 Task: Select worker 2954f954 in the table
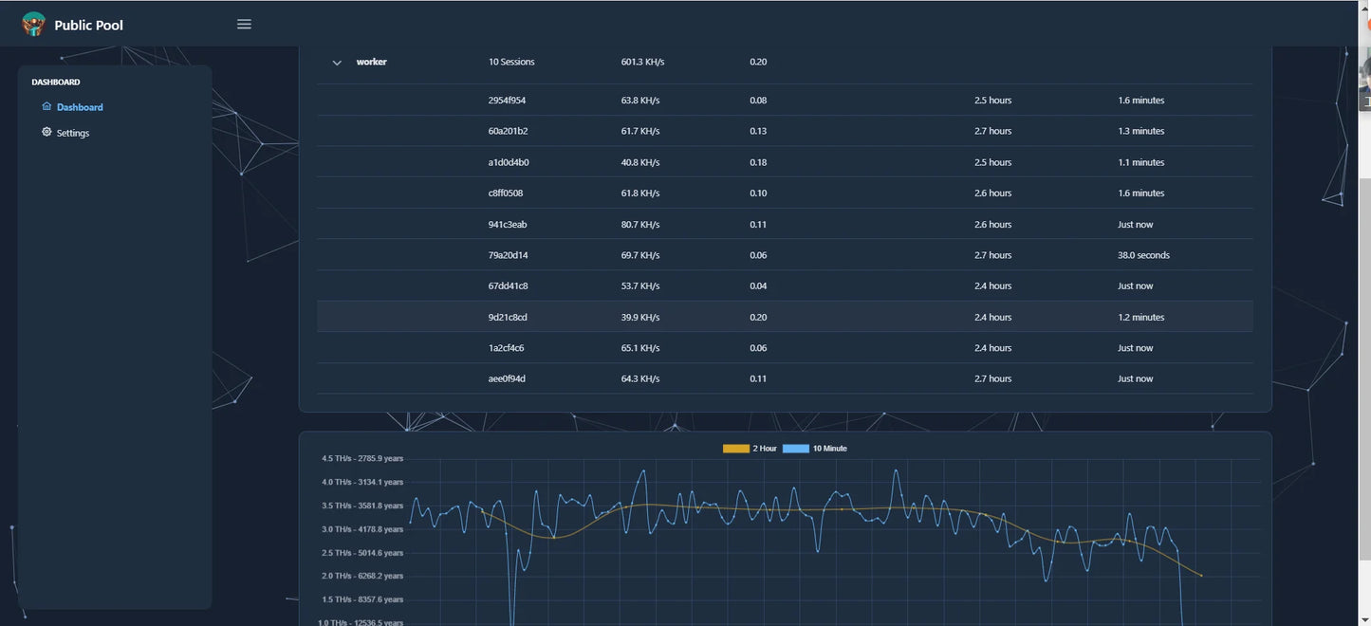[509, 100]
